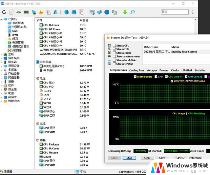Screen dimensions: 210x175
Task: Enable the Stress local disks checkbox
Action: (x=114, y=60)
